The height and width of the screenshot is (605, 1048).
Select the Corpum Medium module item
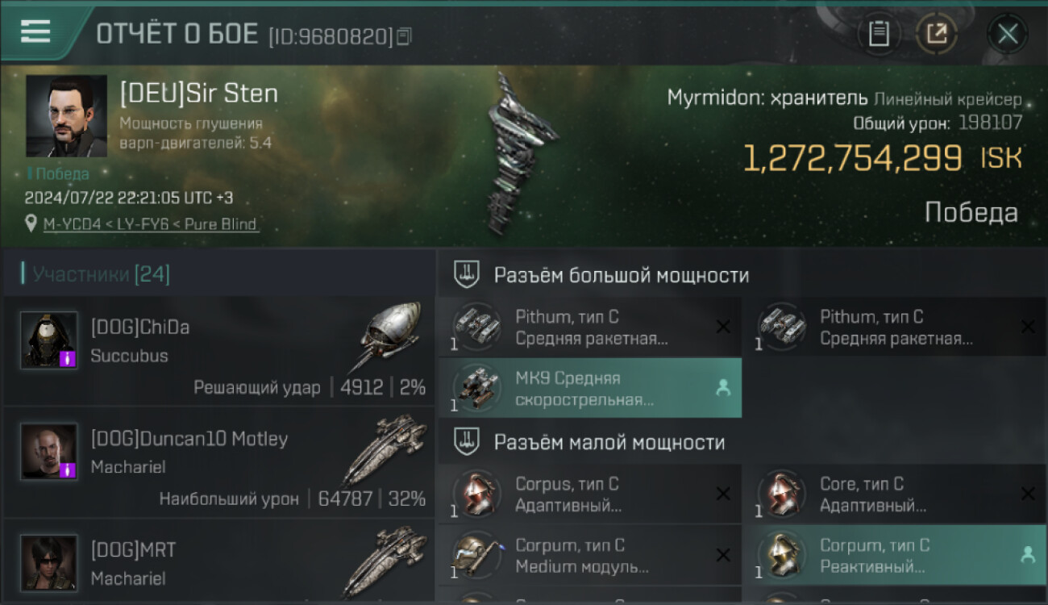[x=590, y=555]
